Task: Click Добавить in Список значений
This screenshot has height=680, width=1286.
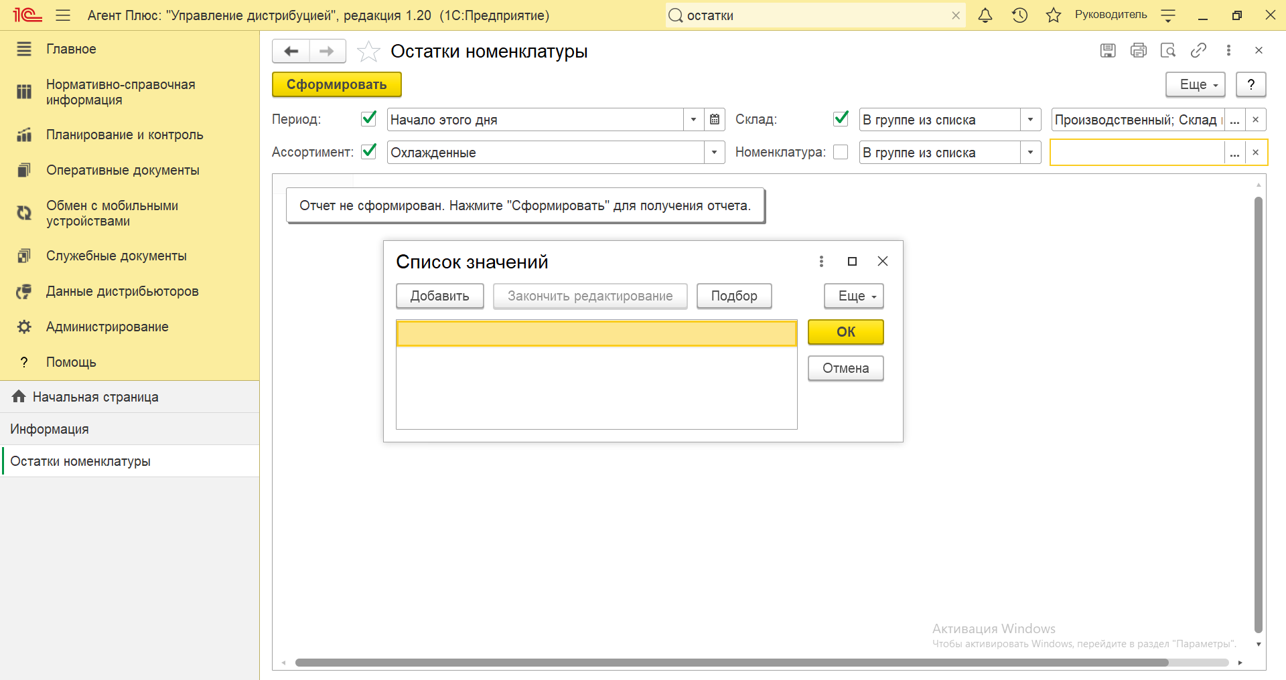Action: tap(440, 296)
